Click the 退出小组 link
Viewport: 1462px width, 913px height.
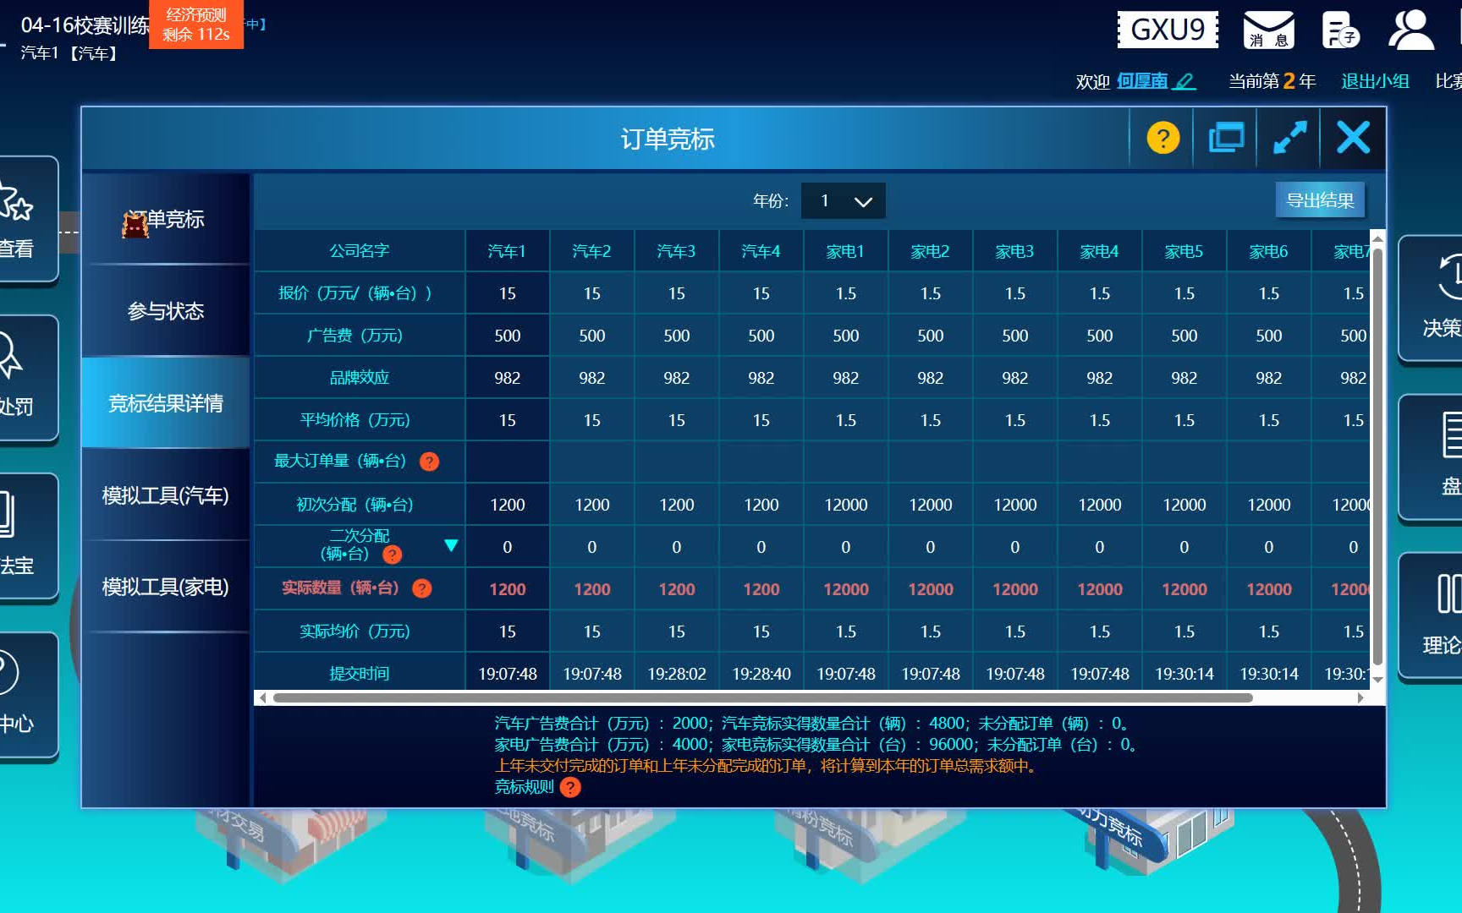(x=1375, y=81)
